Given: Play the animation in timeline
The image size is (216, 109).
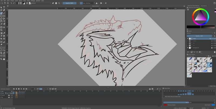Looking at the screenshot, I should [x=21, y=89].
